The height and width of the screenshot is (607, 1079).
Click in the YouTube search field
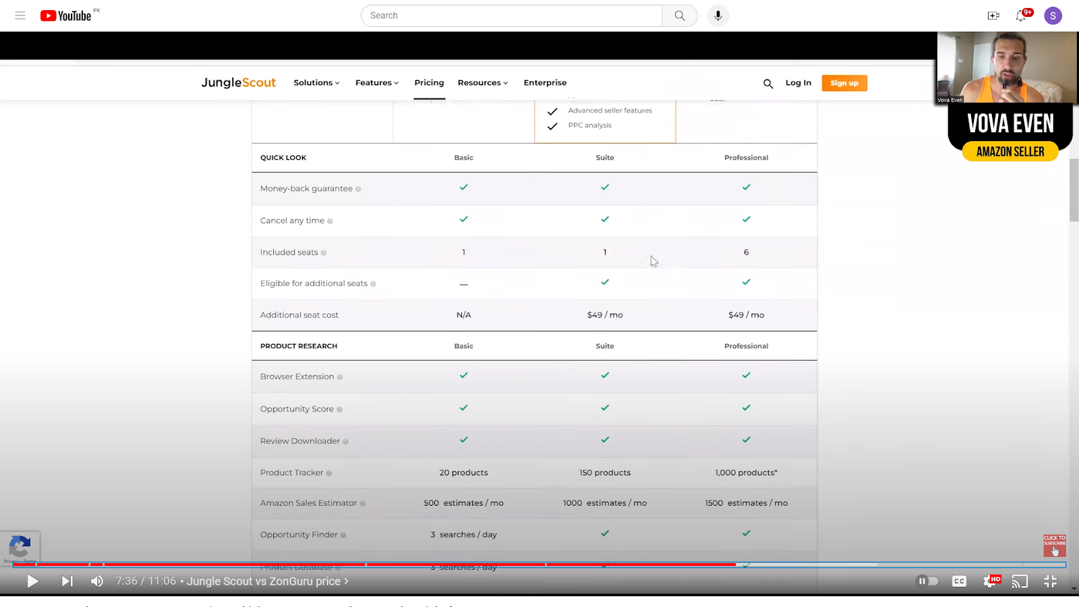[x=511, y=16]
